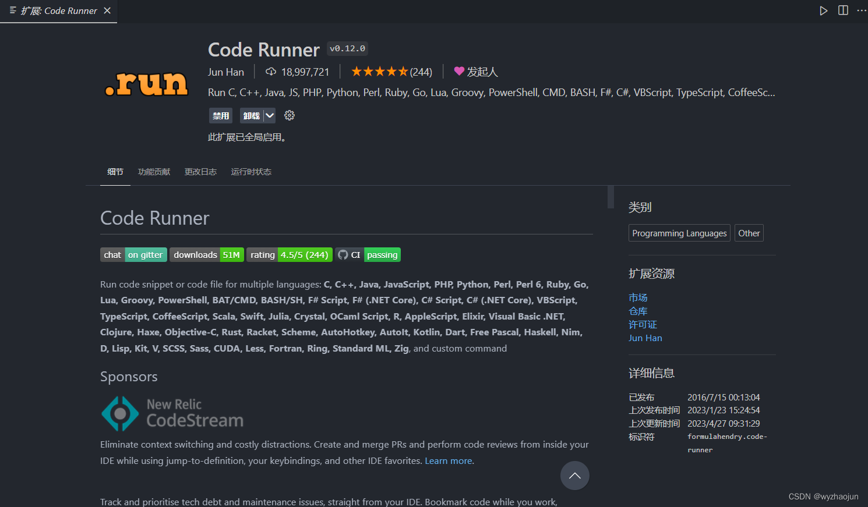Click the download count cloud icon

click(271, 72)
